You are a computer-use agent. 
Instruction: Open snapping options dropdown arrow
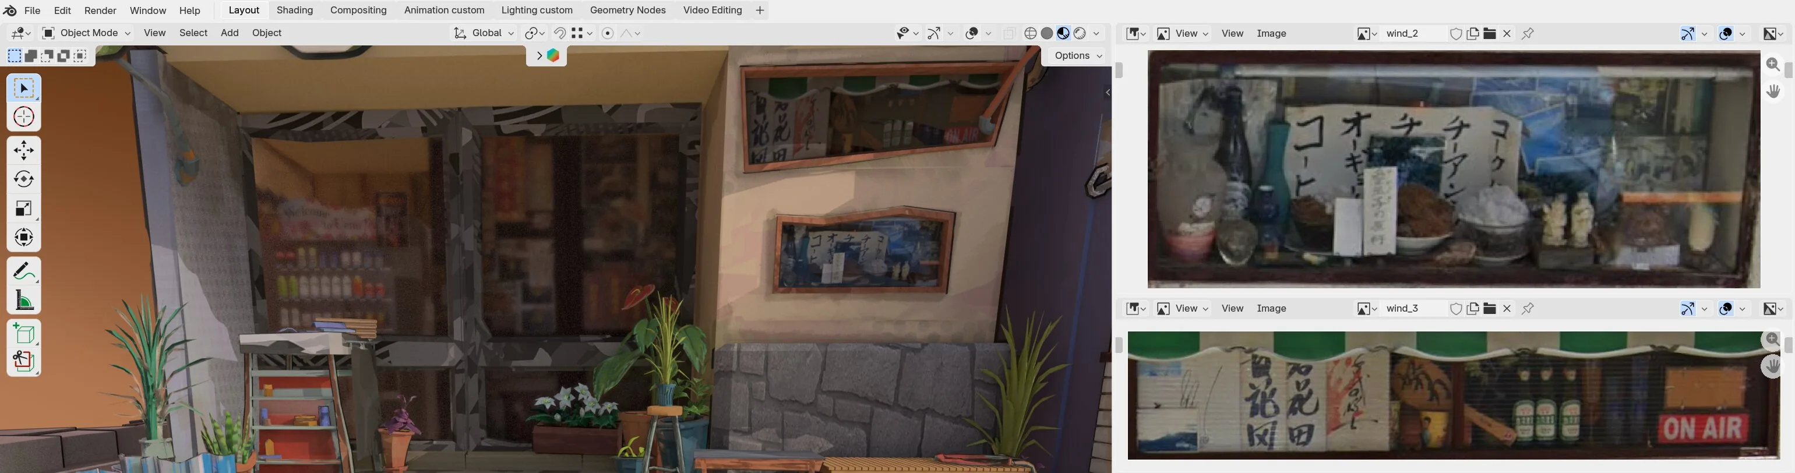pyautogui.click(x=582, y=33)
